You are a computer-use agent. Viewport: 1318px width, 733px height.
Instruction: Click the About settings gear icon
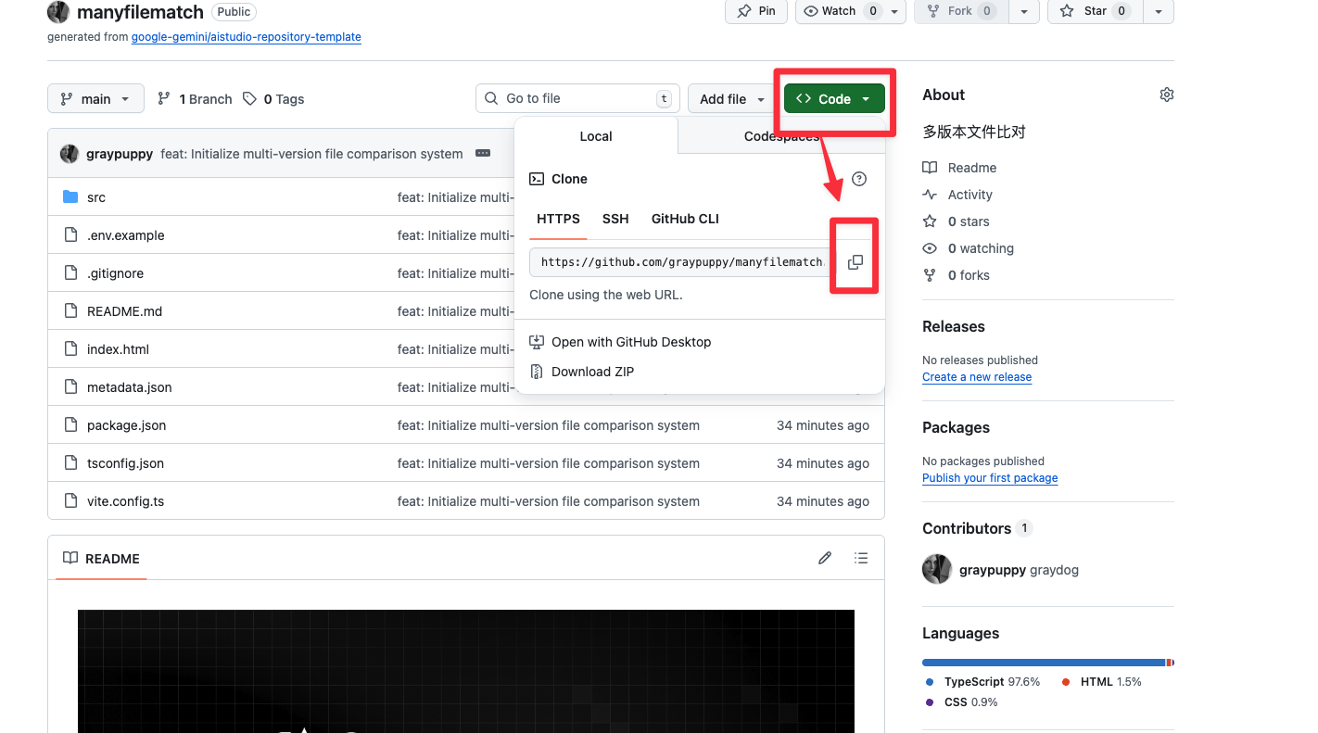(x=1166, y=95)
